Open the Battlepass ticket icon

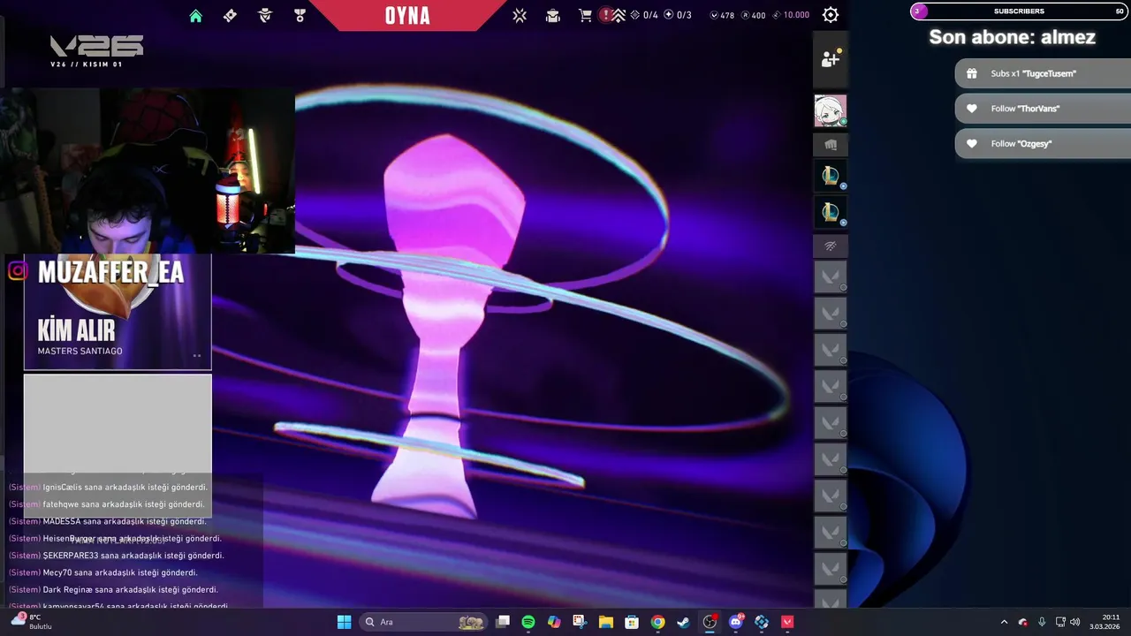tap(230, 15)
